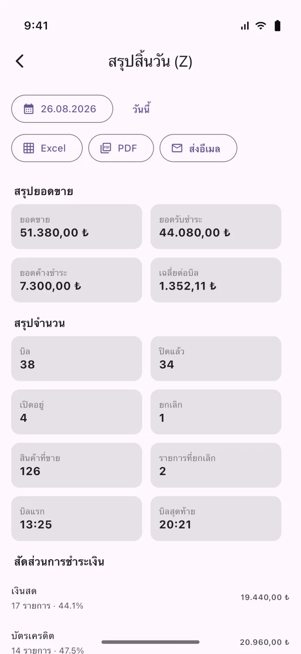This screenshot has width=301, height=654.
Task: Open the เงินสด cash payment row
Action: click(x=150, y=598)
